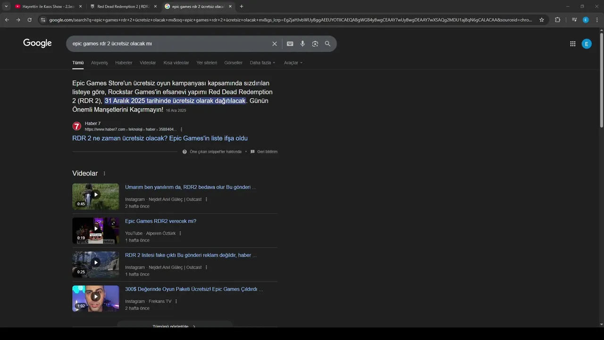Select the Videolar results tab
604x340 pixels.
[148, 63]
